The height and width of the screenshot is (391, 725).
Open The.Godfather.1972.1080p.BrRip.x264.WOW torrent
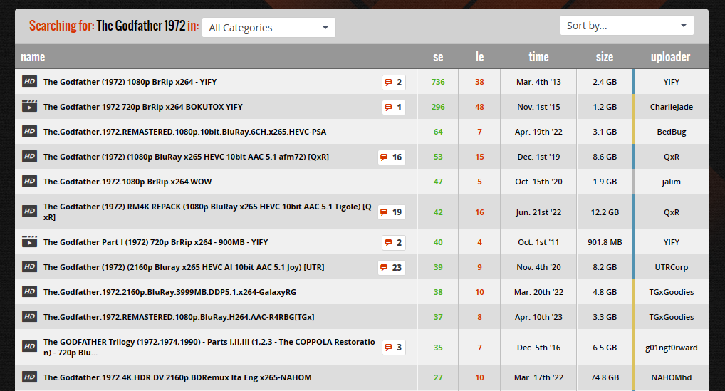coord(127,182)
